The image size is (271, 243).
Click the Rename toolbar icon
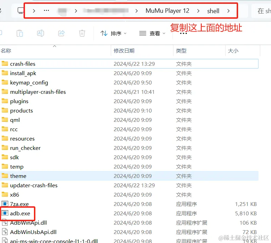pos(41,33)
